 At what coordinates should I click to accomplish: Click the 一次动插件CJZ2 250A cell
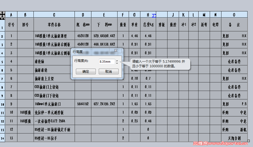pos(54,121)
